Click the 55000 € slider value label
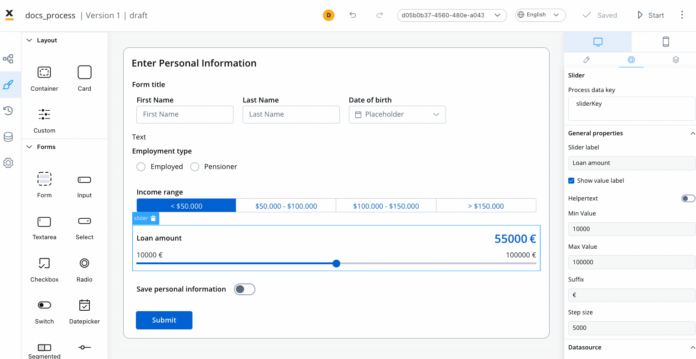The height and width of the screenshot is (359, 696). coord(515,239)
